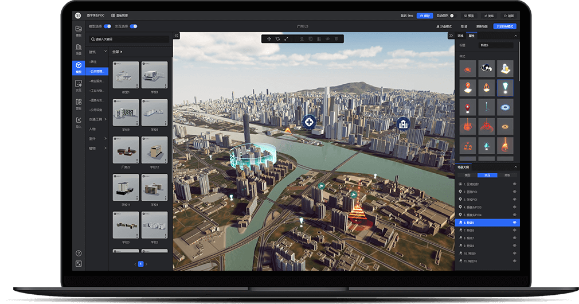Viewport: 579px width, 304px height.
Task: Toggle the 模型选择 switch
Action: tap(107, 26)
